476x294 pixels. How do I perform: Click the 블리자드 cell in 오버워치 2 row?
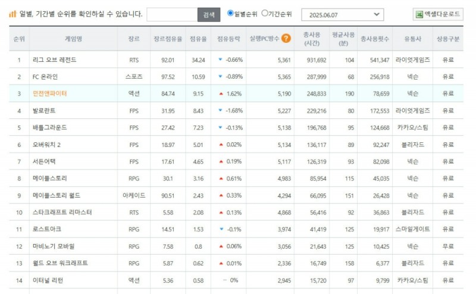tap(412, 145)
